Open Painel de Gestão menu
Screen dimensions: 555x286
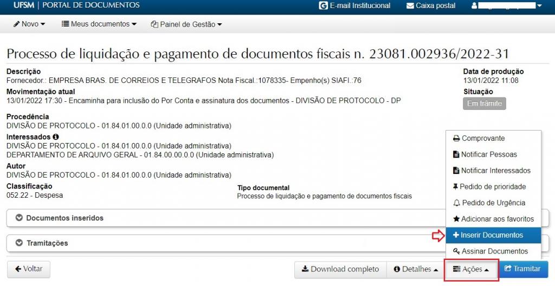coord(186,24)
